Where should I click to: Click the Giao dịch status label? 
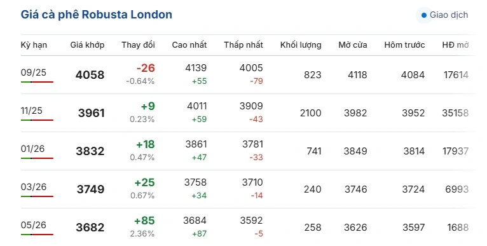point(448,15)
